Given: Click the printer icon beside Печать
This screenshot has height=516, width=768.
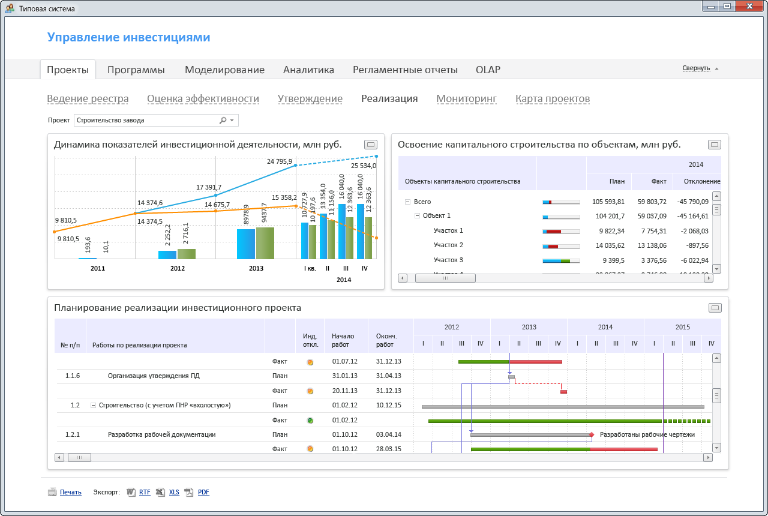Looking at the screenshot, I should (x=52, y=492).
